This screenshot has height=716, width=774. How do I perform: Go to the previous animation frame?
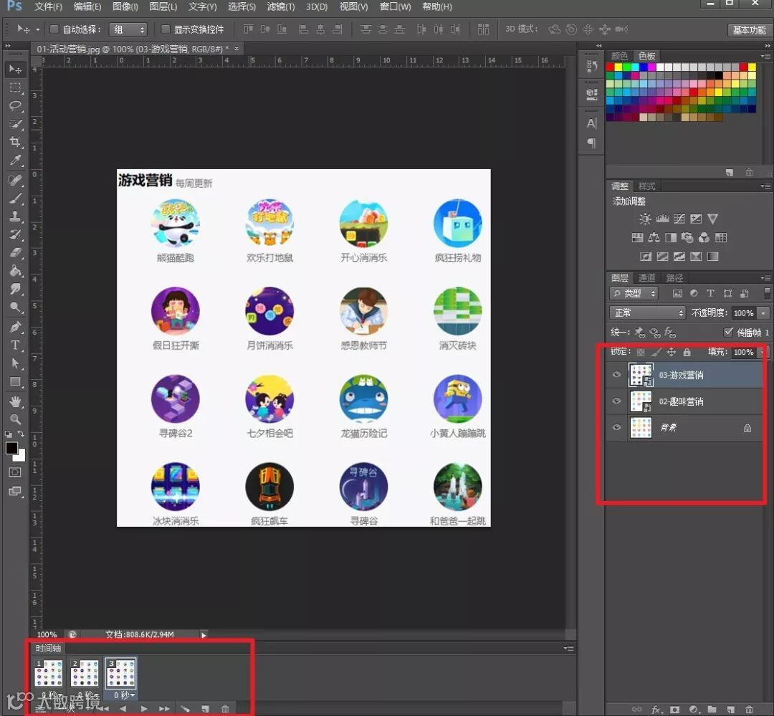coord(123,709)
